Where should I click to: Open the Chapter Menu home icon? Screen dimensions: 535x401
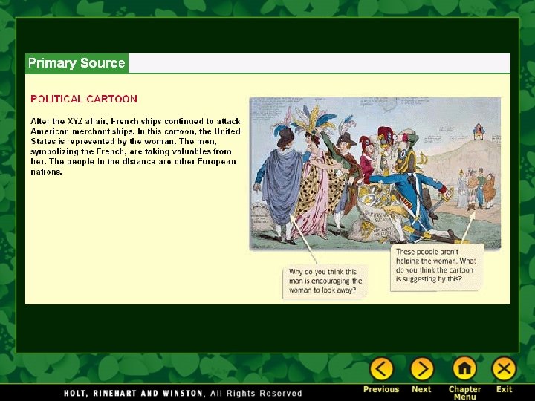coord(464,368)
